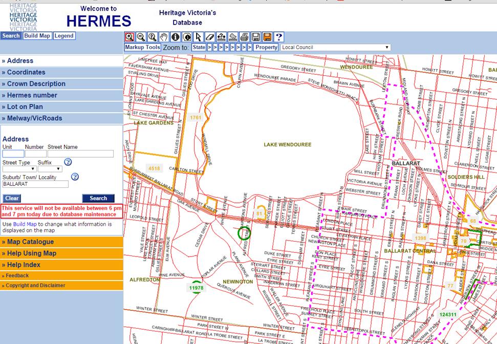This screenshot has width=497, height=344.
Task: Expand the Hermes number section
Action: 61,95
